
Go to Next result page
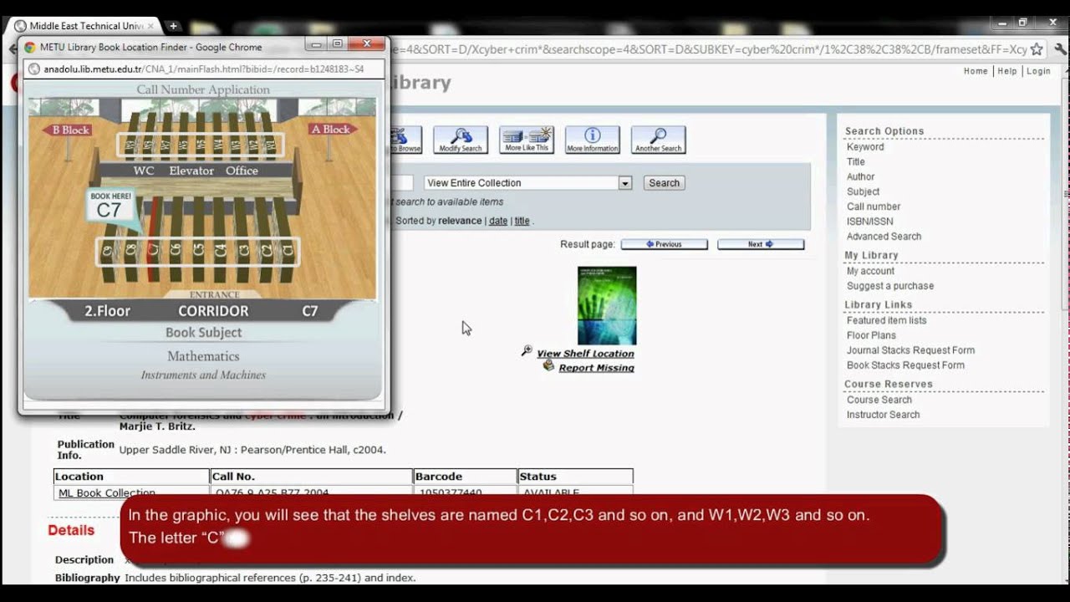pos(761,244)
